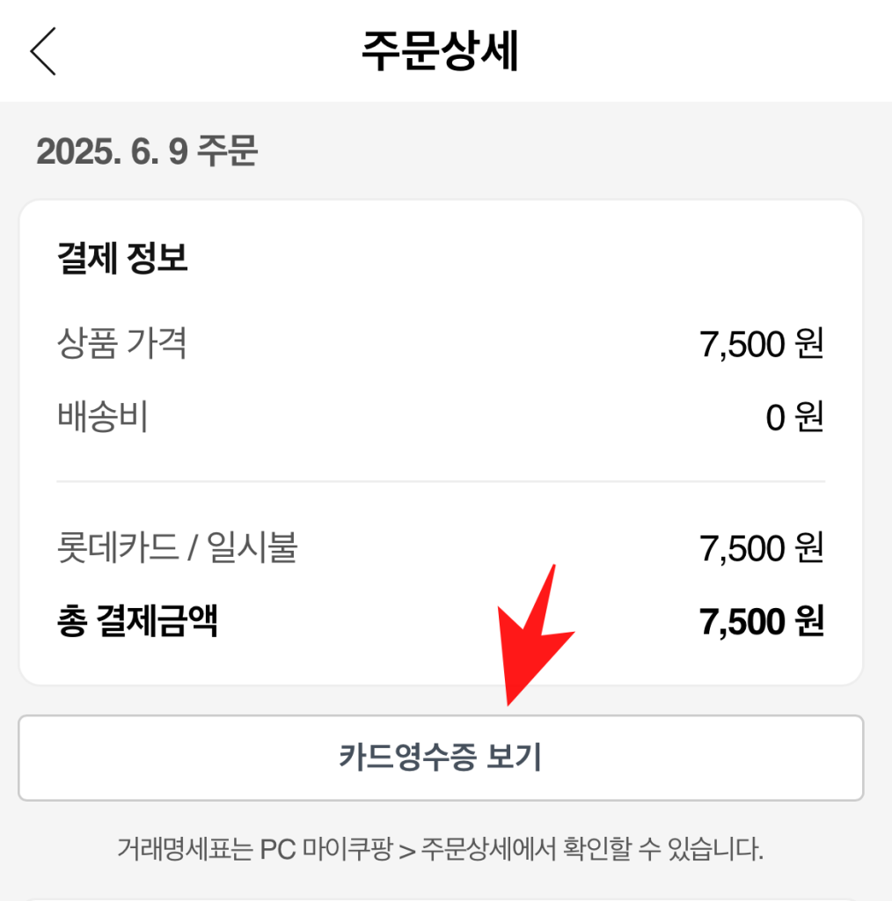The width and height of the screenshot is (892, 901).
Task: Click the 7,500 원 product price value
Action: point(762,344)
